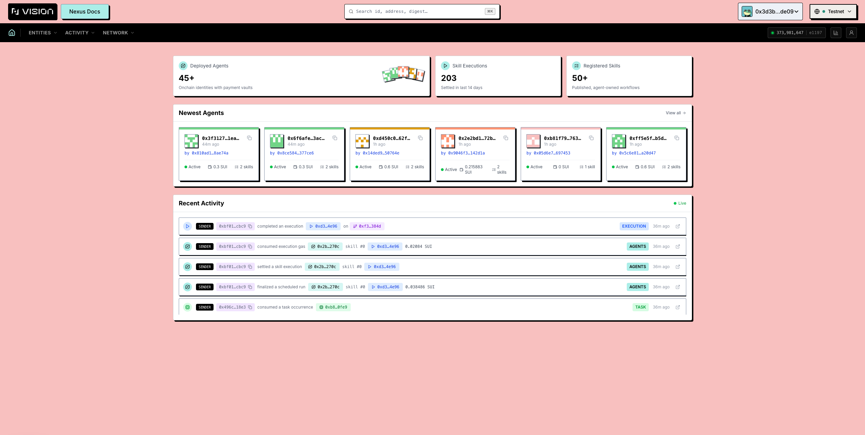Open the Registered Skills card
The width and height of the screenshot is (865, 435).
pyautogui.click(x=629, y=76)
